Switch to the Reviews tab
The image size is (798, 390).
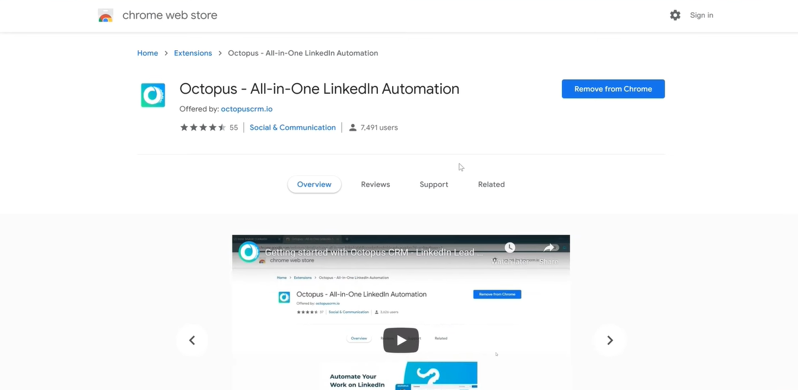tap(376, 184)
